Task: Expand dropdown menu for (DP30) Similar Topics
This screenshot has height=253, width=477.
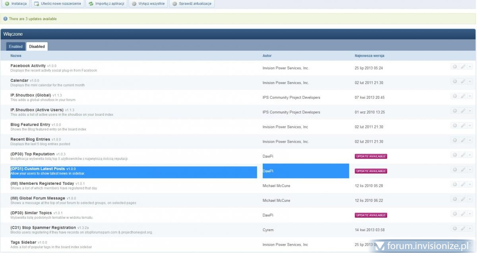Action: [470, 214]
